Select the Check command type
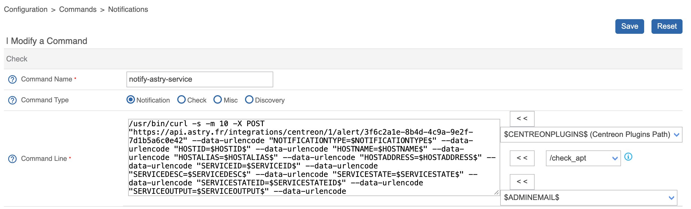The height and width of the screenshot is (209, 691). pyautogui.click(x=181, y=100)
